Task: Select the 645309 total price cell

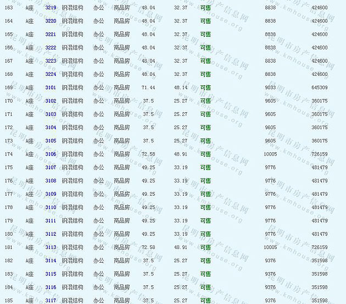Action: [x=319, y=87]
